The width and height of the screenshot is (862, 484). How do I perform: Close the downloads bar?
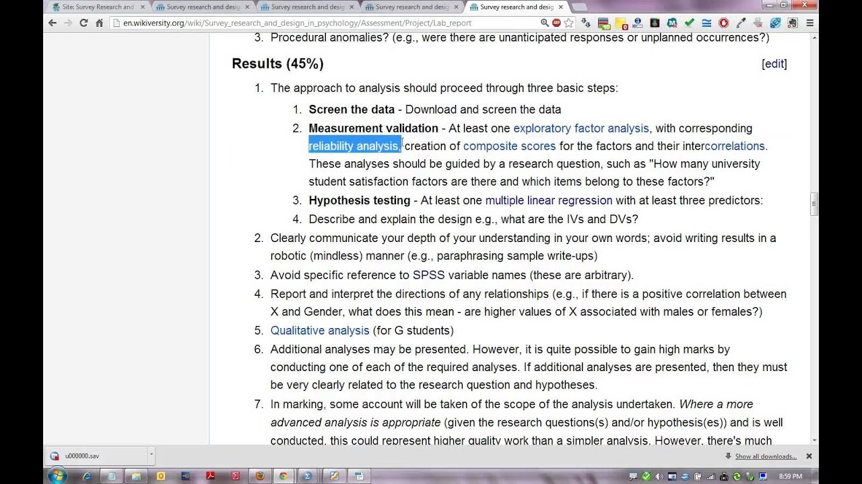point(809,456)
